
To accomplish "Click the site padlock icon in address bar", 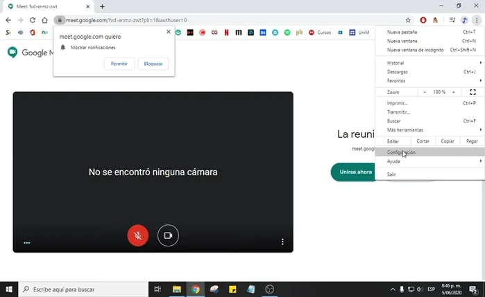I will click(60, 20).
